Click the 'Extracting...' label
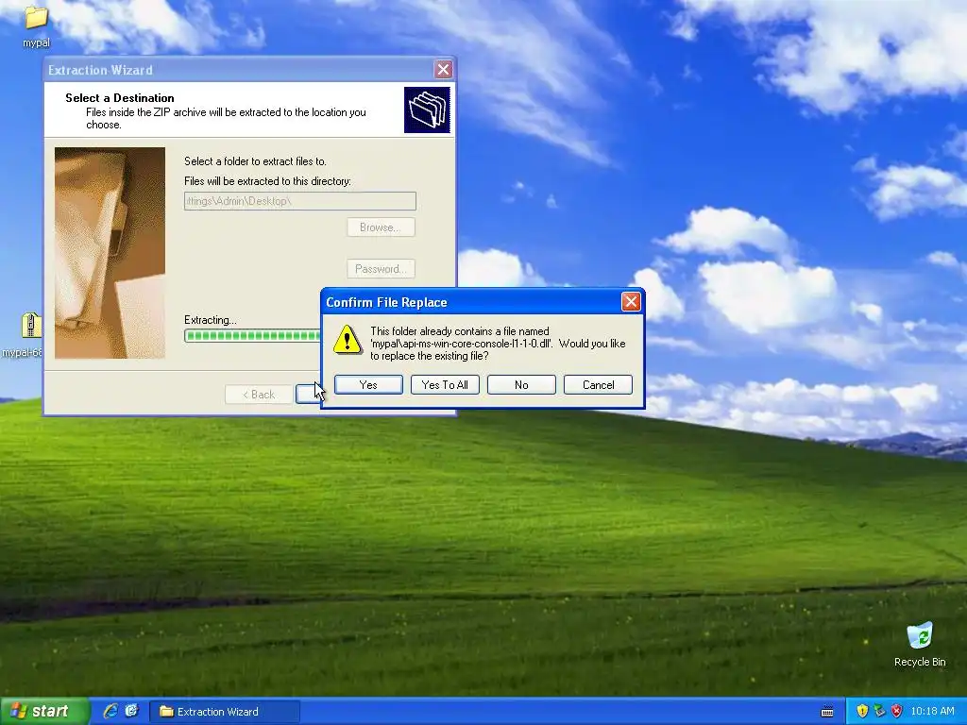The height and width of the screenshot is (725, 967). coord(211,320)
